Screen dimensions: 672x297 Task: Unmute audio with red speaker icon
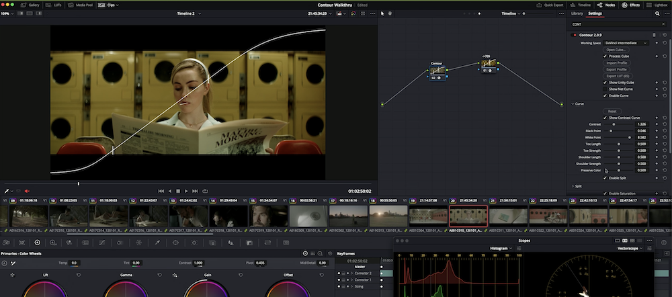click(x=27, y=191)
